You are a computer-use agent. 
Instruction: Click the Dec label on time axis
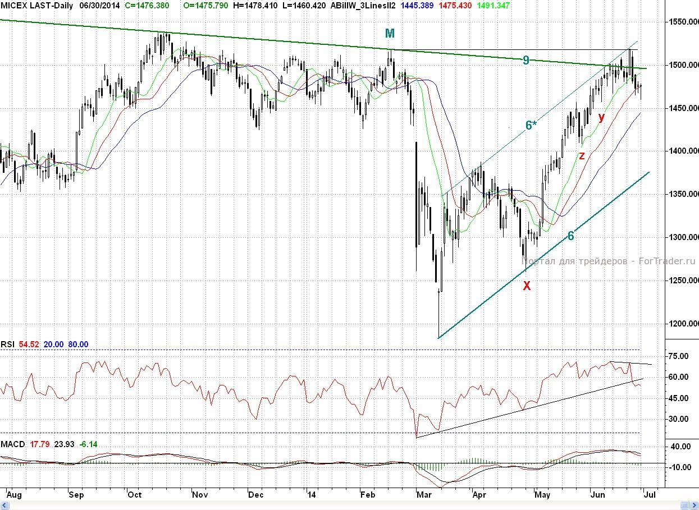[x=256, y=495]
